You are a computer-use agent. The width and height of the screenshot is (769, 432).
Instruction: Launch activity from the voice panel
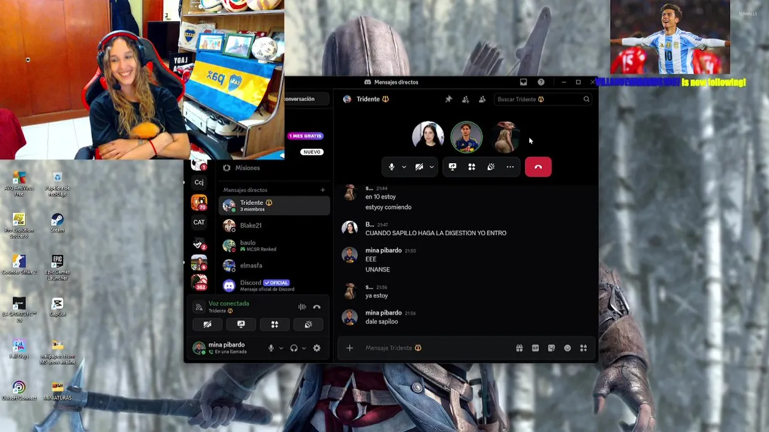[x=275, y=325]
